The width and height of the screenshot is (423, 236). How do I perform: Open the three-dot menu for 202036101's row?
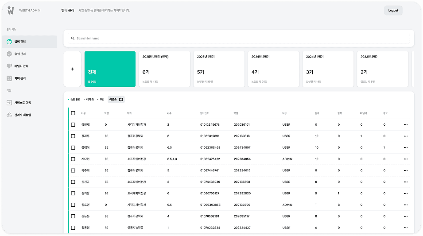[405, 125]
